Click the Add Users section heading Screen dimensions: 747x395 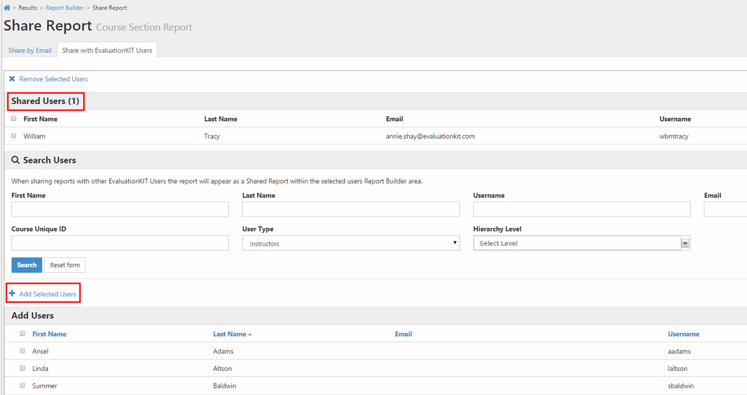(33, 316)
